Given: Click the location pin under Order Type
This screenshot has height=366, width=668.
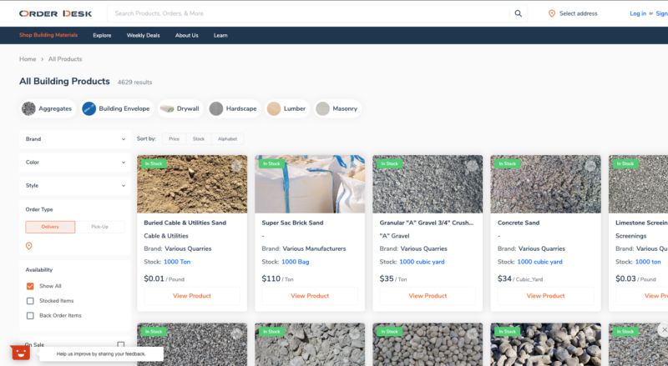Looking at the screenshot, I should [29, 246].
